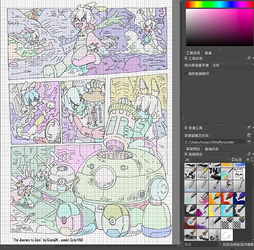Float the 工具选项 docker window
Screen dimensions: 254x250
click(x=249, y=58)
